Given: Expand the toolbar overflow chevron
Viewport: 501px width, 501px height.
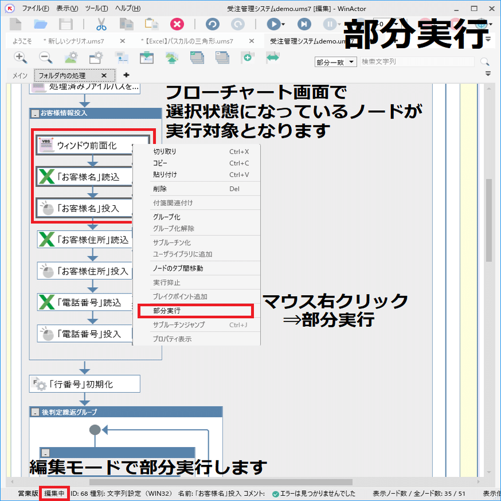Looking at the screenshot, I should (x=488, y=73).
